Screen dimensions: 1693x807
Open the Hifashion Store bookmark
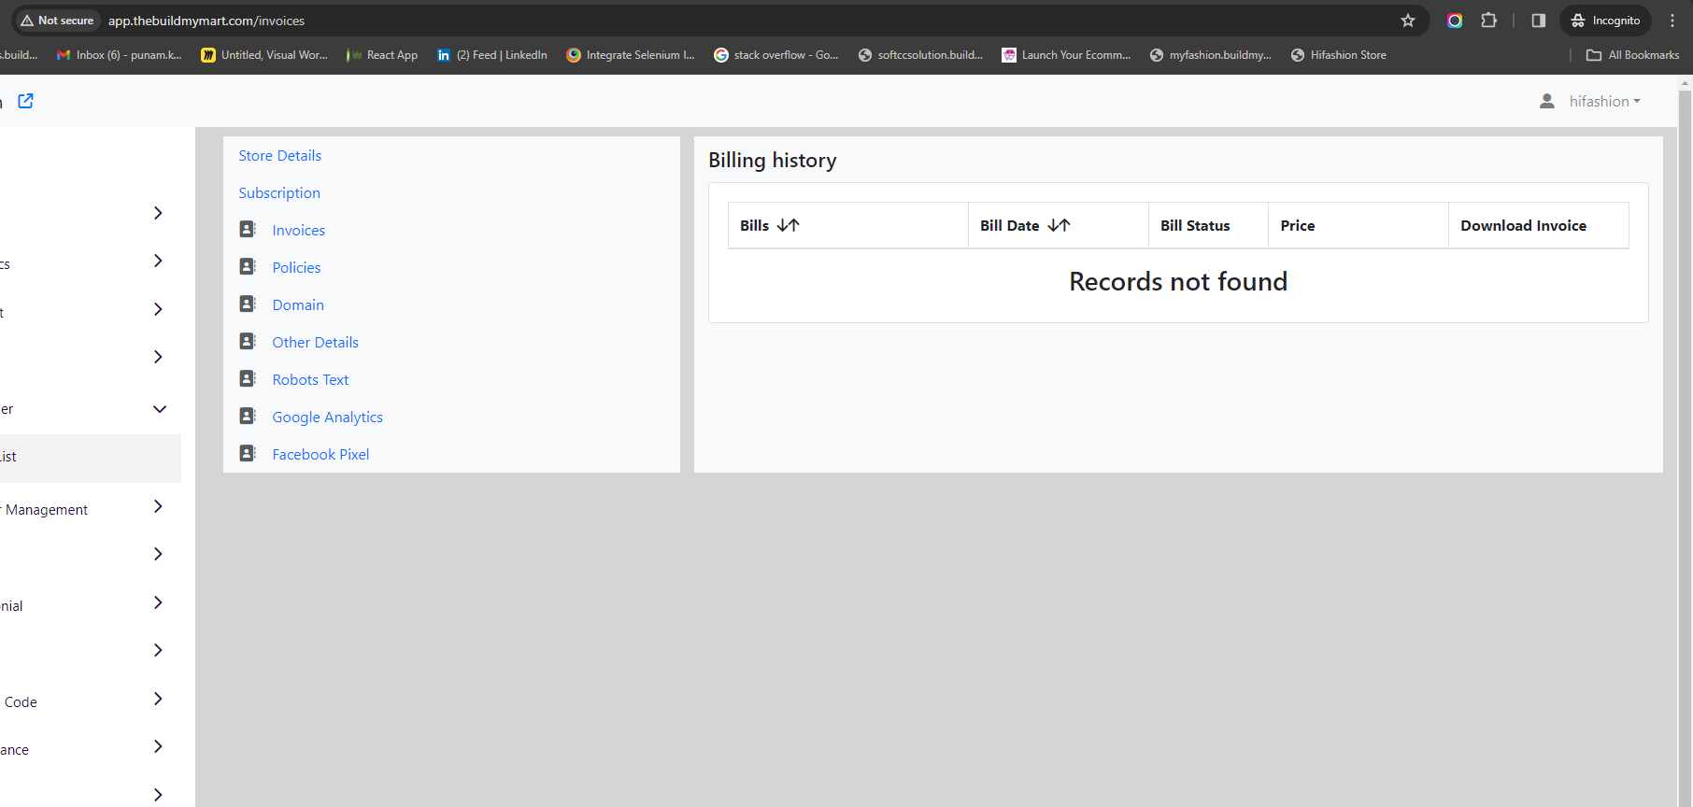pyautogui.click(x=1339, y=55)
